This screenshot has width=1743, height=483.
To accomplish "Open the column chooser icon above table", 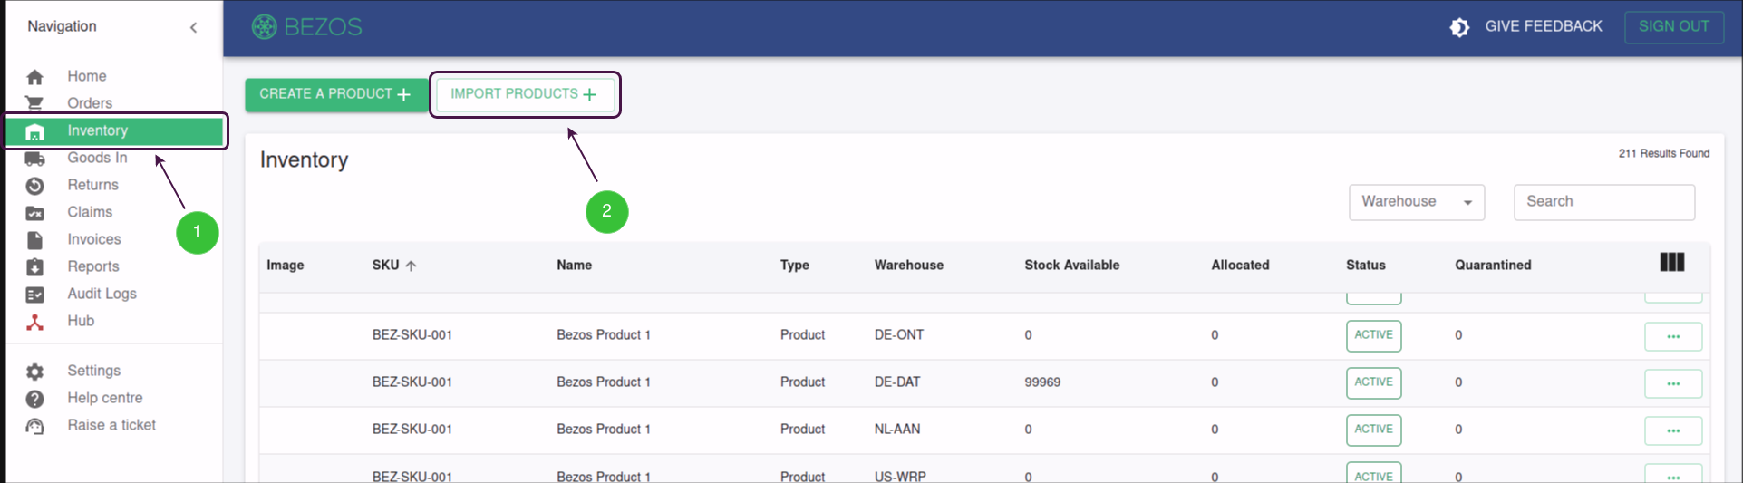I will click(x=1672, y=263).
